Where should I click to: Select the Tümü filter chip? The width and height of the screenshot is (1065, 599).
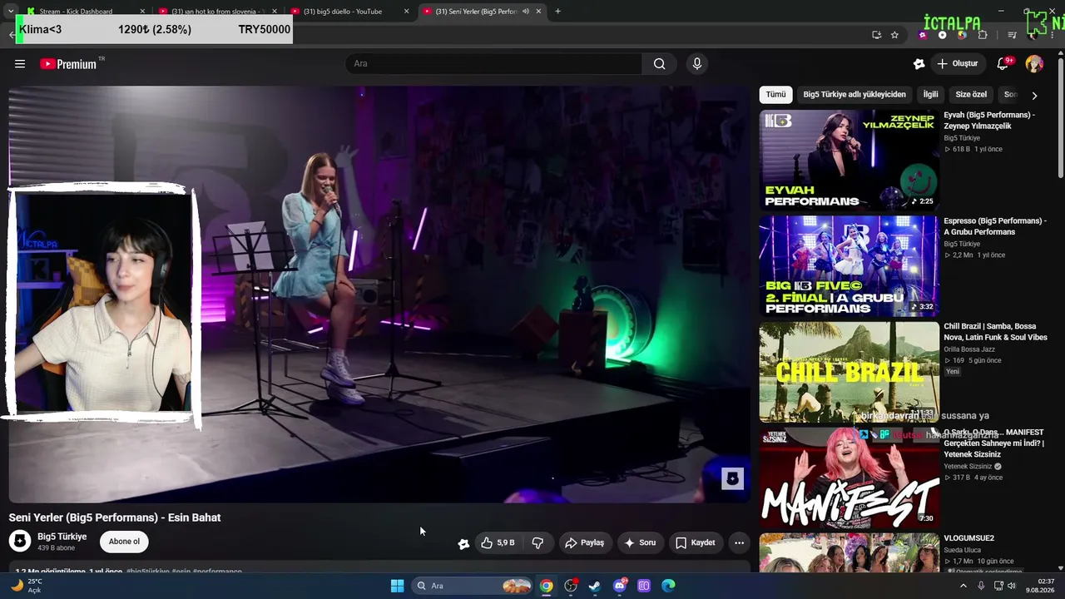pyautogui.click(x=775, y=95)
